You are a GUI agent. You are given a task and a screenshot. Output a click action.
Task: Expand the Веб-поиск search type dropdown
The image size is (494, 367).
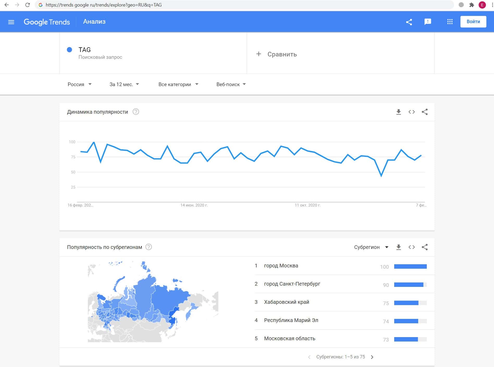(231, 85)
